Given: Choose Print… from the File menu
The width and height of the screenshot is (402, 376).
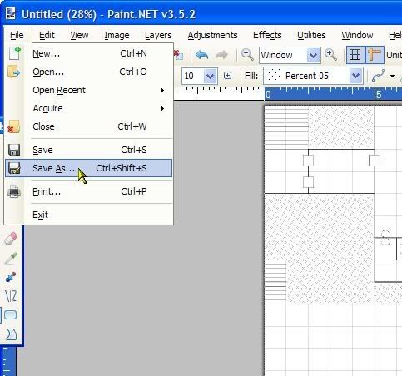Looking at the screenshot, I should (x=89, y=191).
